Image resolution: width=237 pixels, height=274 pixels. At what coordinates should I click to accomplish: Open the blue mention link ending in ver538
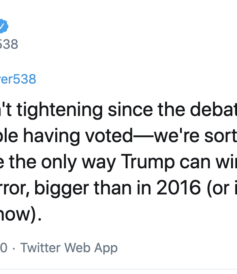(x=18, y=79)
